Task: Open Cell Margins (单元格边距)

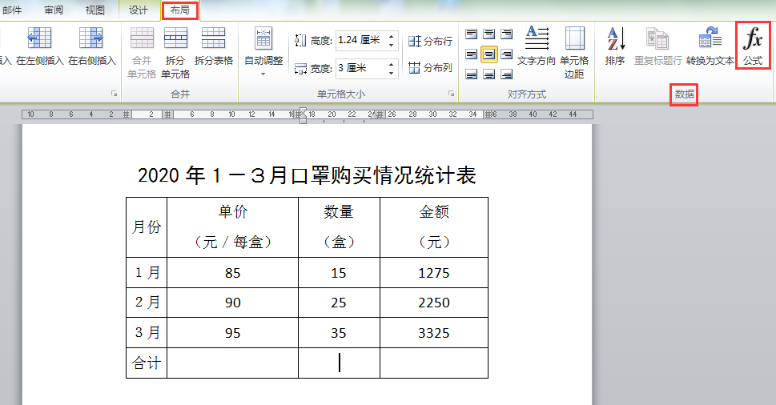Action: tap(574, 52)
